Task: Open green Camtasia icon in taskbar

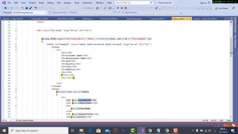Action: (x=133, y=131)
